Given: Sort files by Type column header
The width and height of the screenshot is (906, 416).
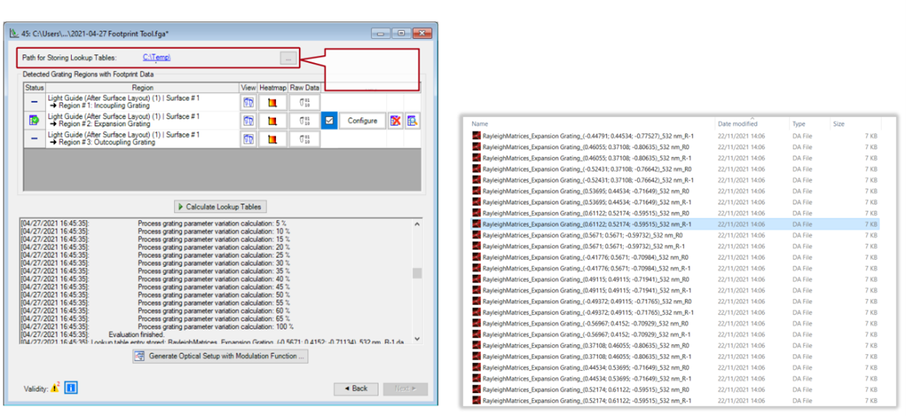Looking at the screenshot, I should pyautogui.click(x=798, y=124).
